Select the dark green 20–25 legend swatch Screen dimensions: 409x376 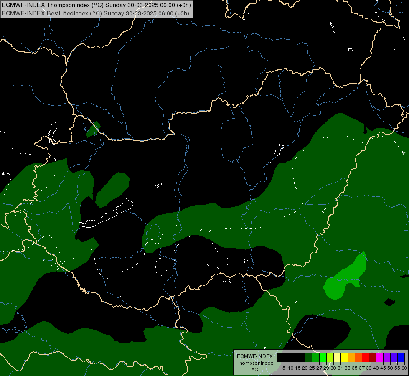(x=309, y=358)
